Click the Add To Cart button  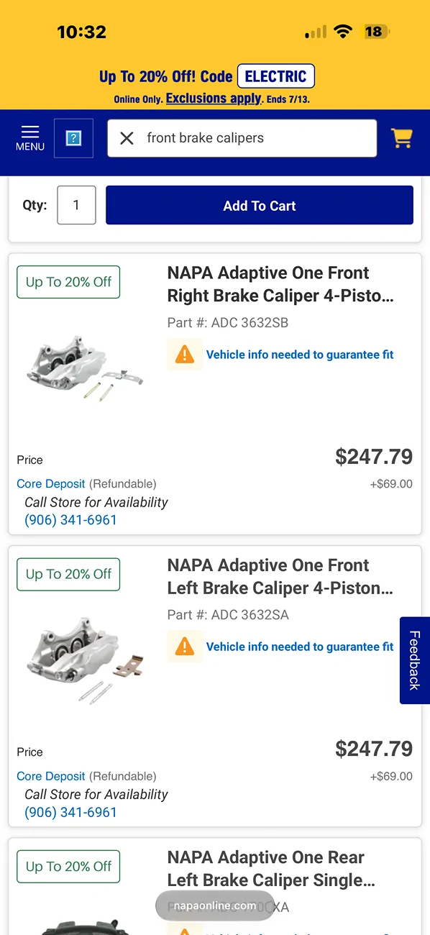(260, 206)
